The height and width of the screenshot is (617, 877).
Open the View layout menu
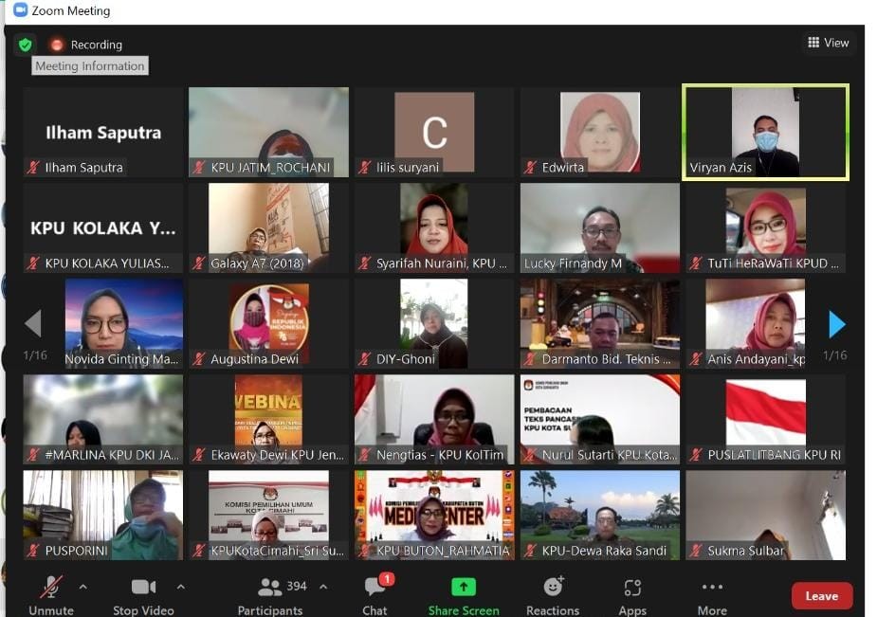pos(828,43)
